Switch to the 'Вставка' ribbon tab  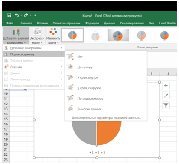click(42, 23)
